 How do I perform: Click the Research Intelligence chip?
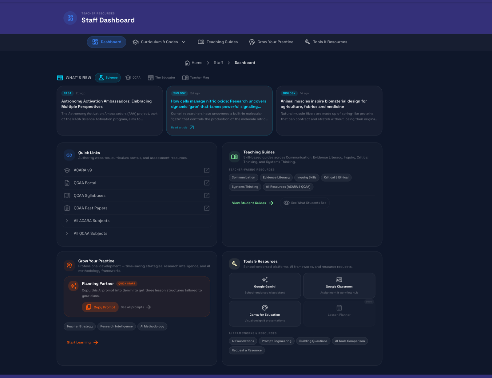117,326
